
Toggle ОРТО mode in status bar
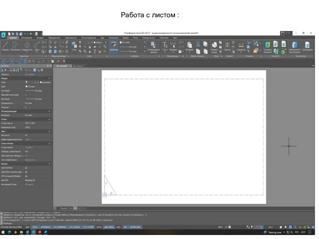(99, 227)
